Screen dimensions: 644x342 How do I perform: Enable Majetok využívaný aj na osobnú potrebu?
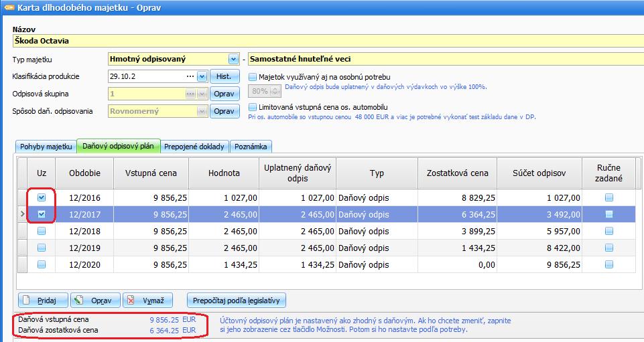(253, 77)
